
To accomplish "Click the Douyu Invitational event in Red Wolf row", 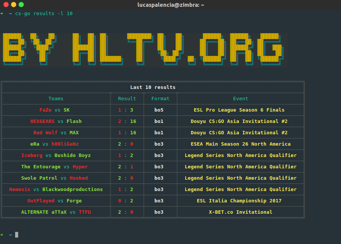I will pos(239,132).
